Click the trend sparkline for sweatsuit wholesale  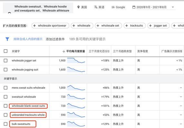point(76,97)
